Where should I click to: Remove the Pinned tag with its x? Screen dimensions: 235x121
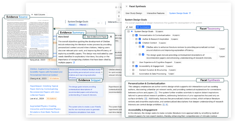pyautogui.click(x=76, y=25)
